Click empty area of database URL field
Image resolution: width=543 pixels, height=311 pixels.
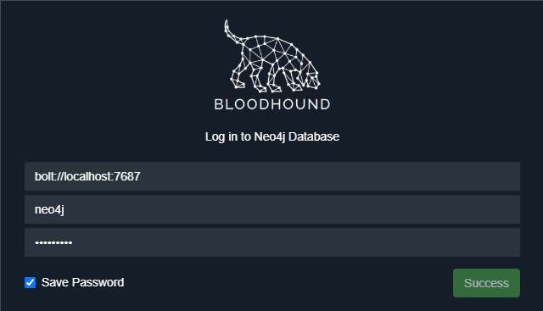click(x=329, y=176)
